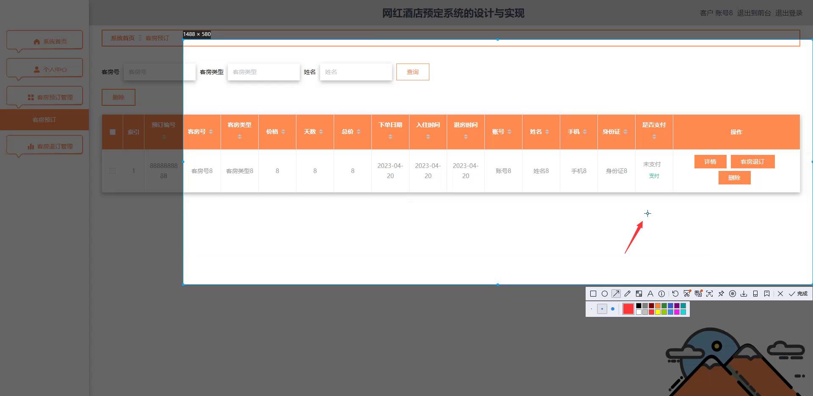The height and width of the screenshot is (396, 813).
Task: Select the text annotation tool
Action: 650,294
